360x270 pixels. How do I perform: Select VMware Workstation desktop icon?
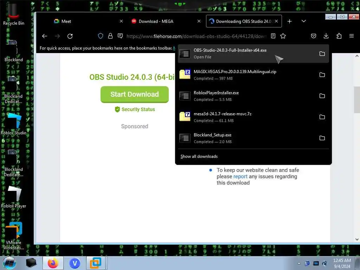[14, 236]
